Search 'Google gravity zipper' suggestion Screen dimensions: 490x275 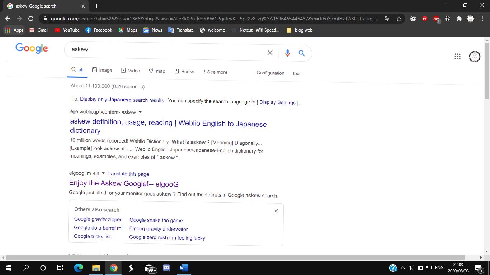coord(98,219)
